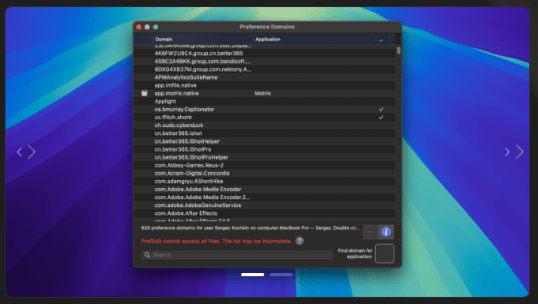
Task: Select row com.adamgryu.AShortHike
Action: coord(264,181)
